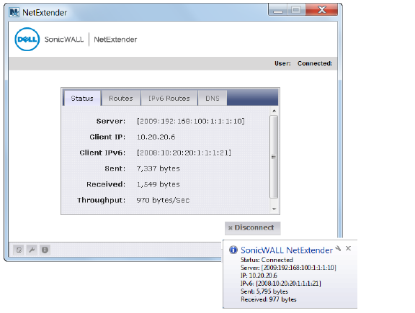This screenshot has width=415, height=313.
Task: Dismiss the SonicWALL NetExtender notification balloon
Action: pyautogui.click(x=348, y=248)
